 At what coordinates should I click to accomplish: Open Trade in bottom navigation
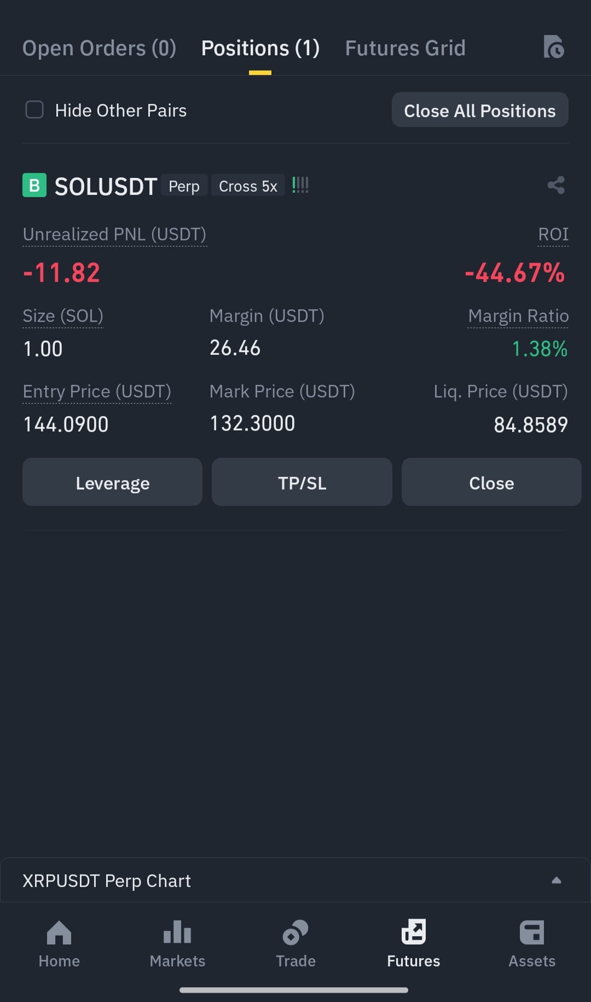296,944
